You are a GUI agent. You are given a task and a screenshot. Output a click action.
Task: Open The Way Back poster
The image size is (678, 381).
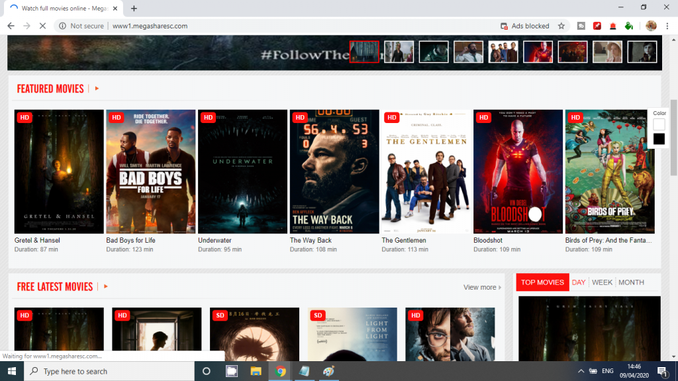334,171
